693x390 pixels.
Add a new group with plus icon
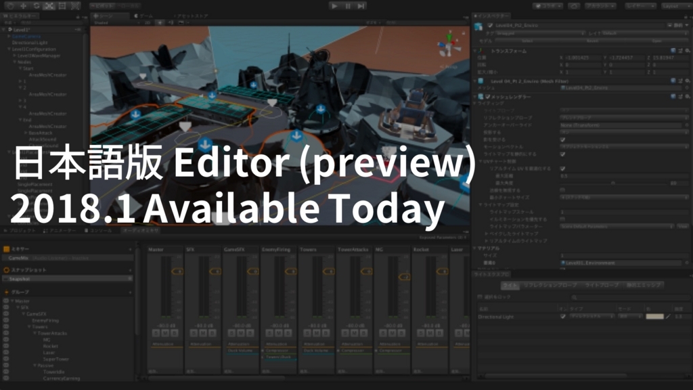[131, 292]
